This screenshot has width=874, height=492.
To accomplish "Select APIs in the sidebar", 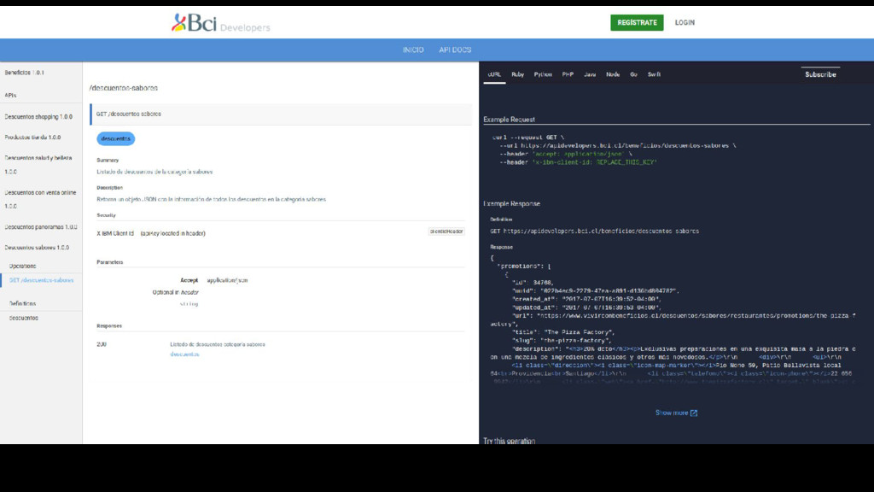I will coord(10,96).
